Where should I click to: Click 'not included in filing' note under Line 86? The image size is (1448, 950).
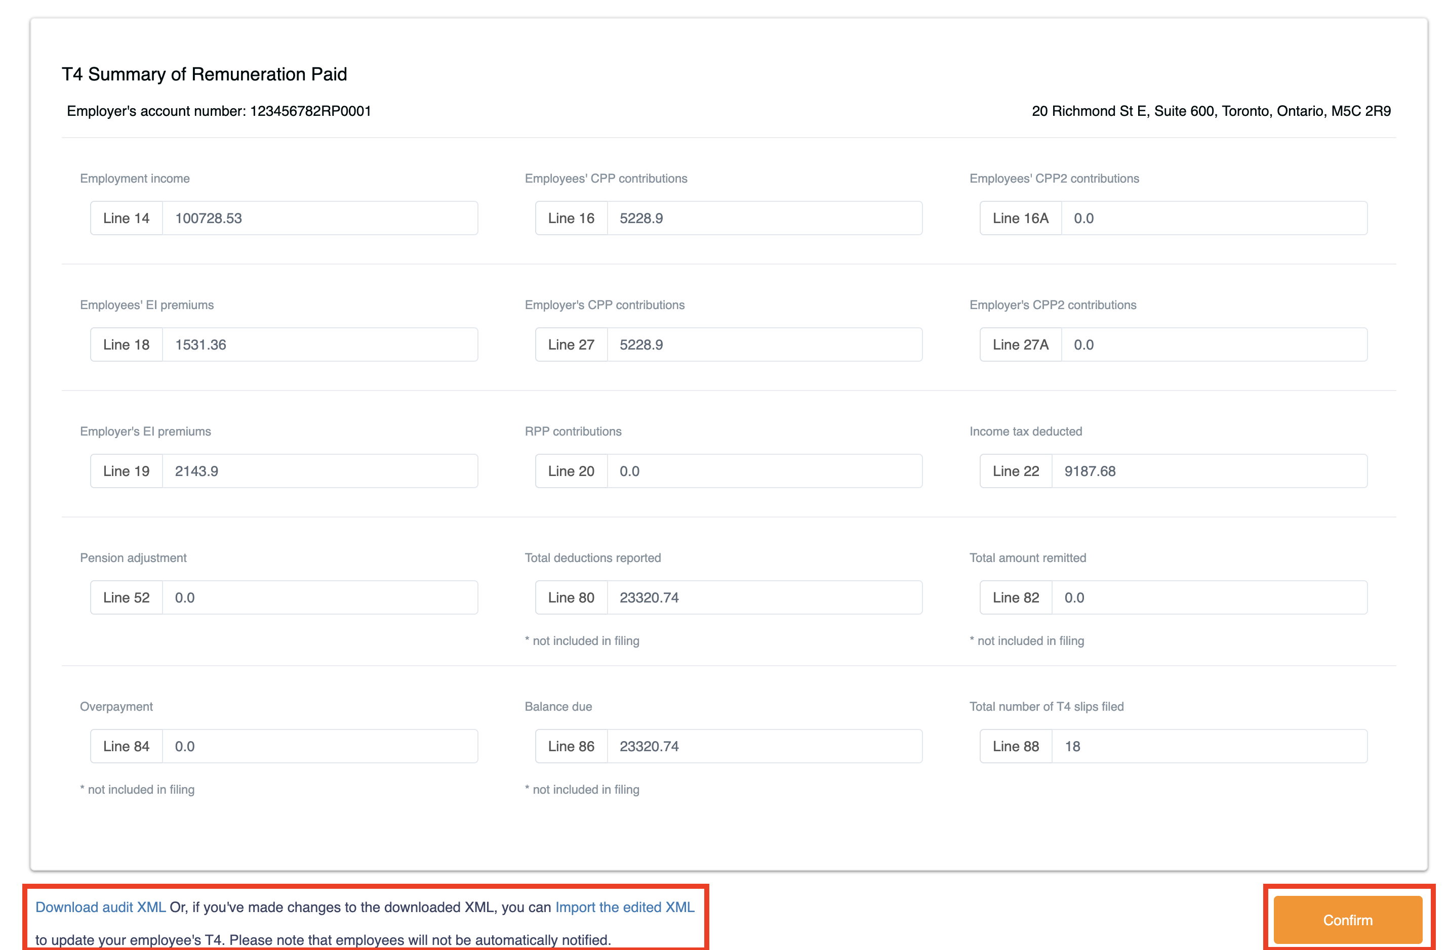[582, 790]
